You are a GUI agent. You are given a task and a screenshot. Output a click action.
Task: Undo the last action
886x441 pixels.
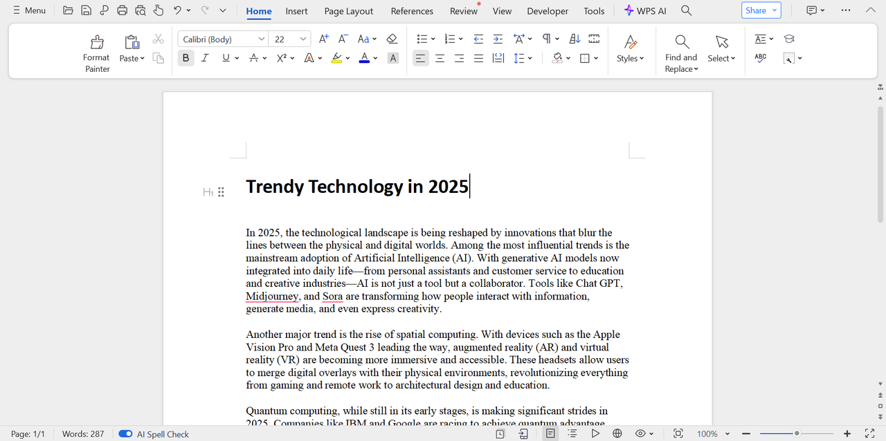coord(178,10)
